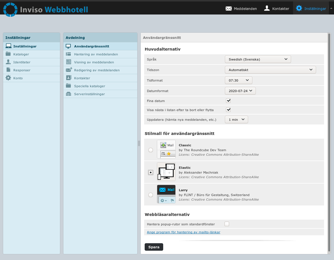Open the Kontakter person icon
The height and width of the screenshot is (260, 334).
(x=267, y=8)
